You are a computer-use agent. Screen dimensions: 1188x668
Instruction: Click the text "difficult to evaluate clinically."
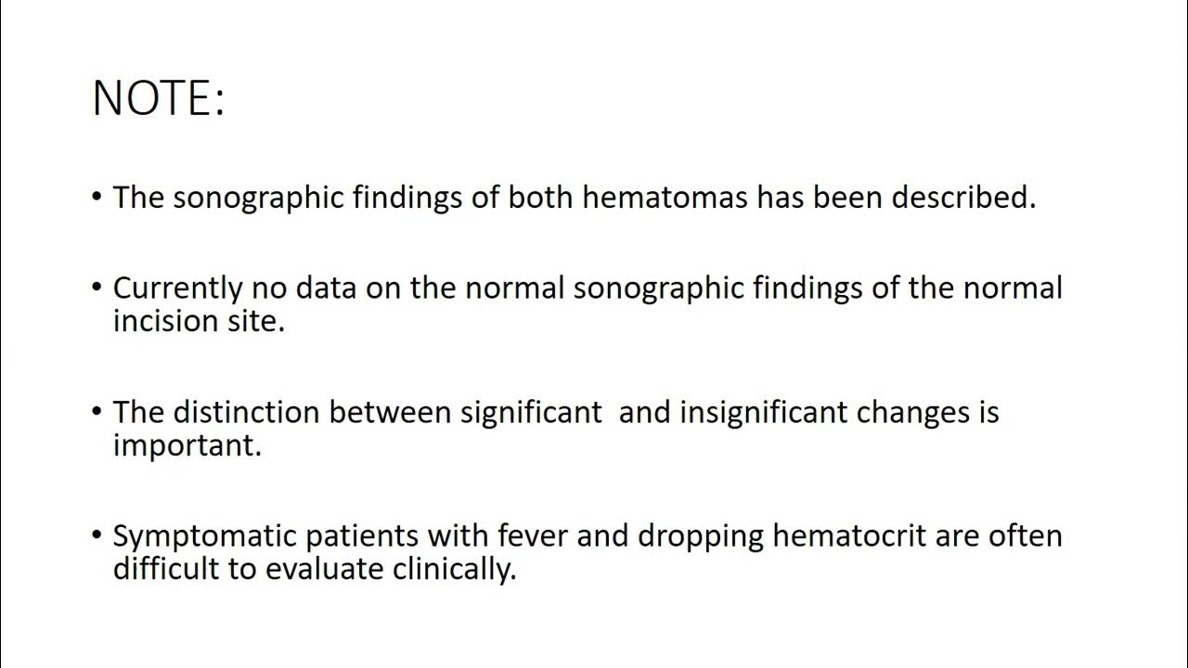pyautogui.click(x=314, y=569)
